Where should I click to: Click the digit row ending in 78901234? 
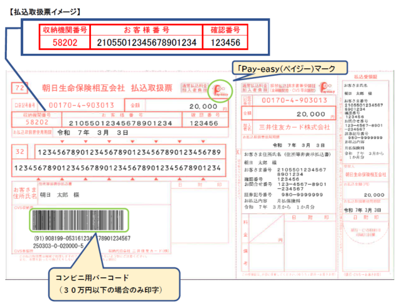tap(117, 168)
